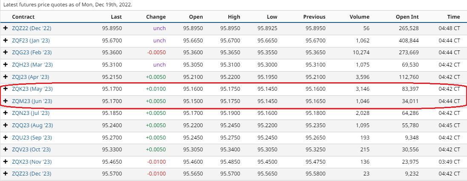Sort table by Volume column header
Screen dimensions: 467x181
tap(359, 17)
